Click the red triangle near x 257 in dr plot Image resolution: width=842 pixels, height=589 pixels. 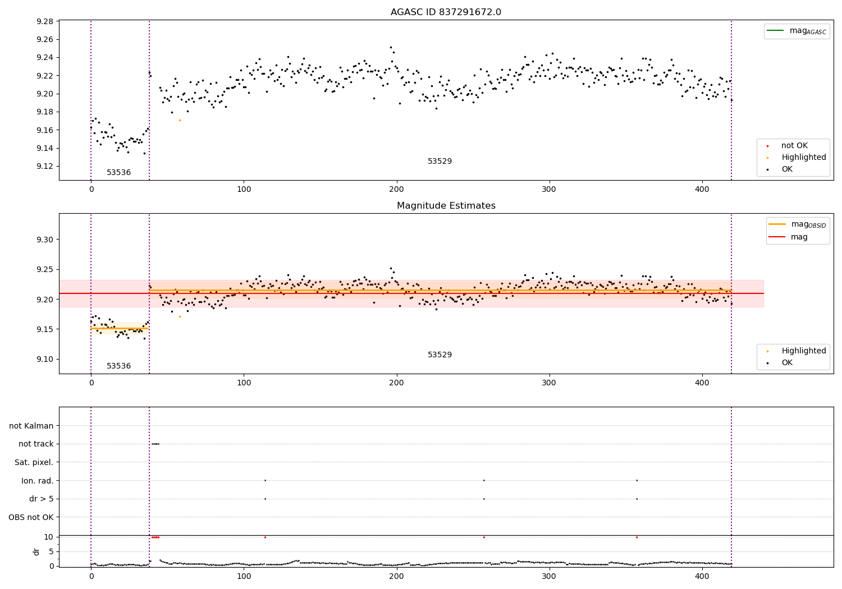(x=484, y=537)
